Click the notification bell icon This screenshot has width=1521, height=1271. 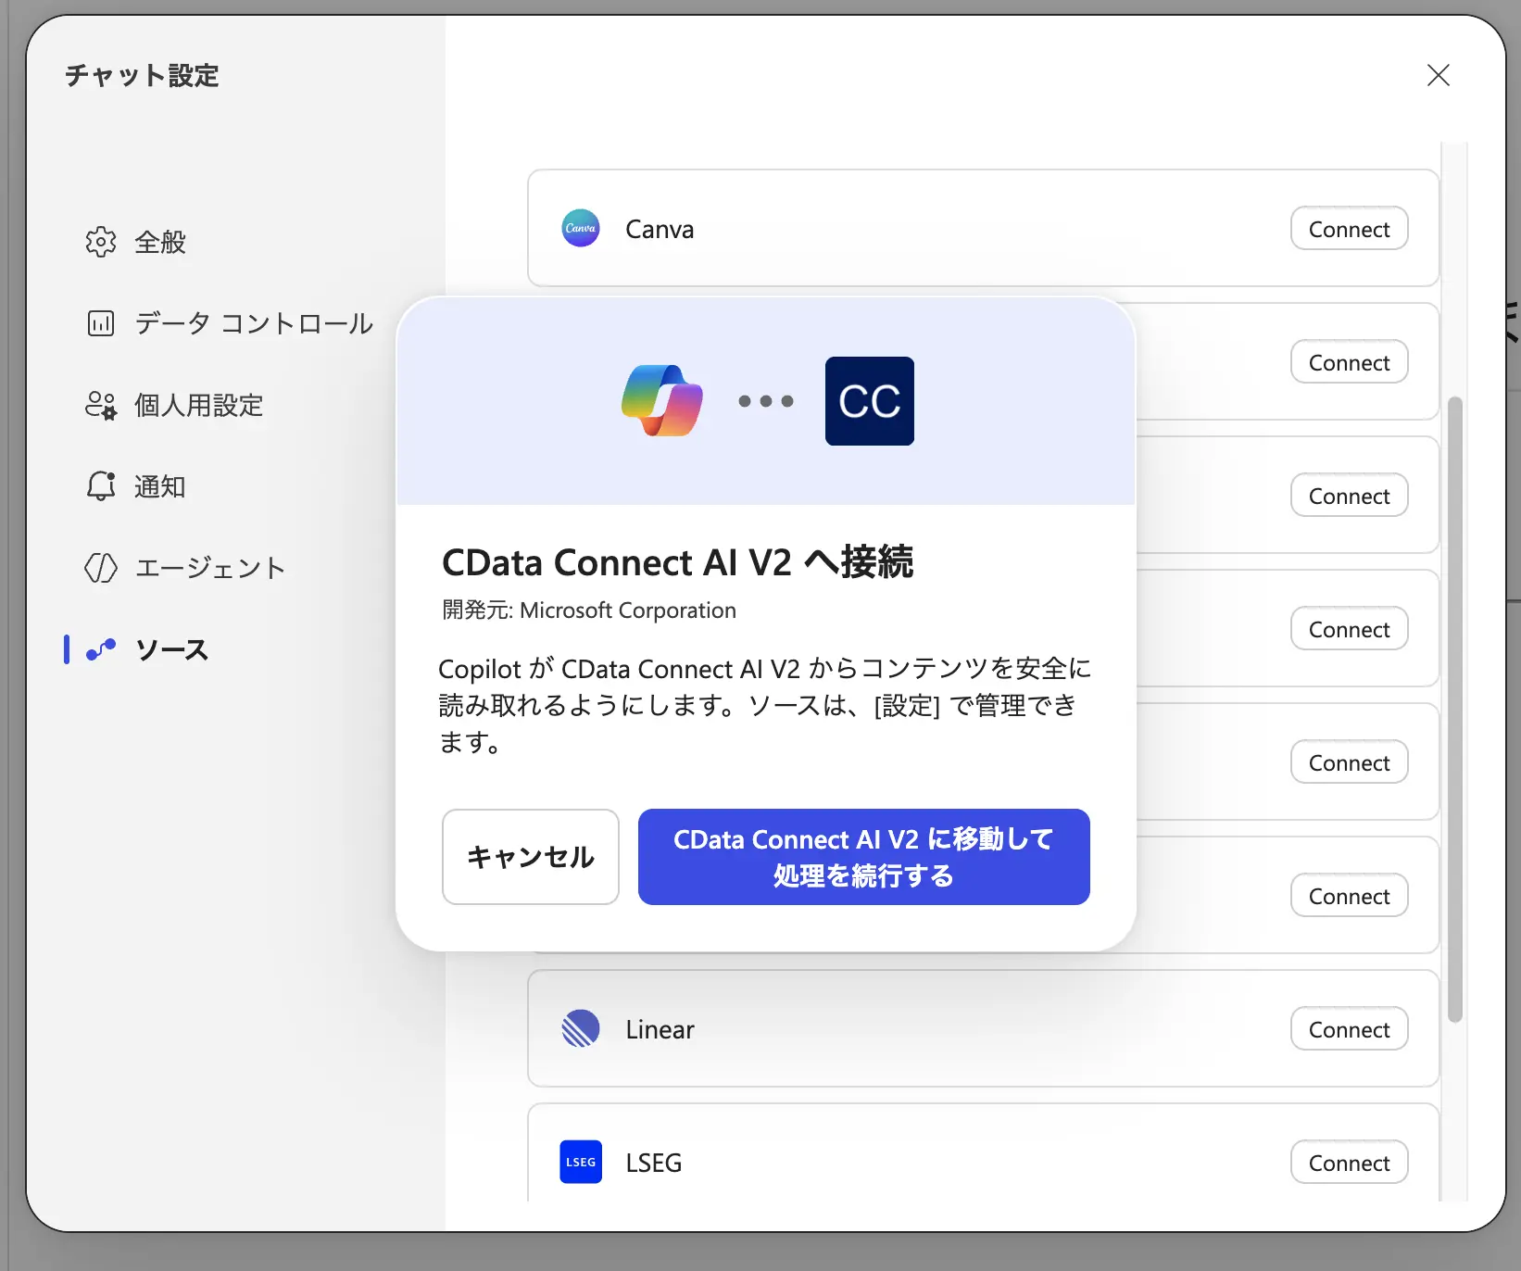pos(101,486)
